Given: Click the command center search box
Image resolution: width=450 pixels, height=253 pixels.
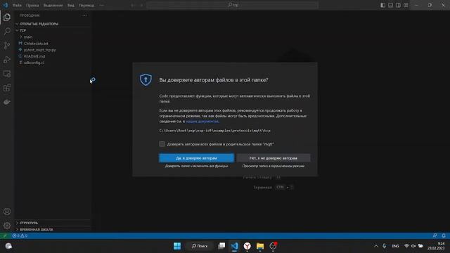Looking at the screenshot, I should (x=233, y=5).
